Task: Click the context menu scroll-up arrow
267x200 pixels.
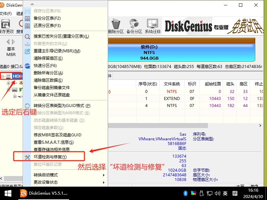Action: point(32,4)
